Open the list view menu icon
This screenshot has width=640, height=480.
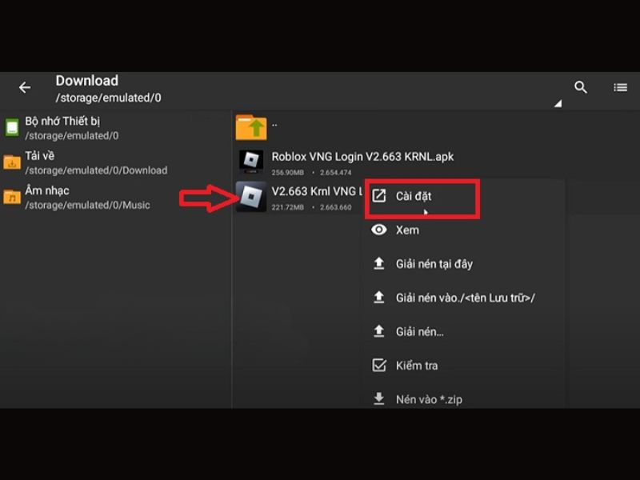621,87
